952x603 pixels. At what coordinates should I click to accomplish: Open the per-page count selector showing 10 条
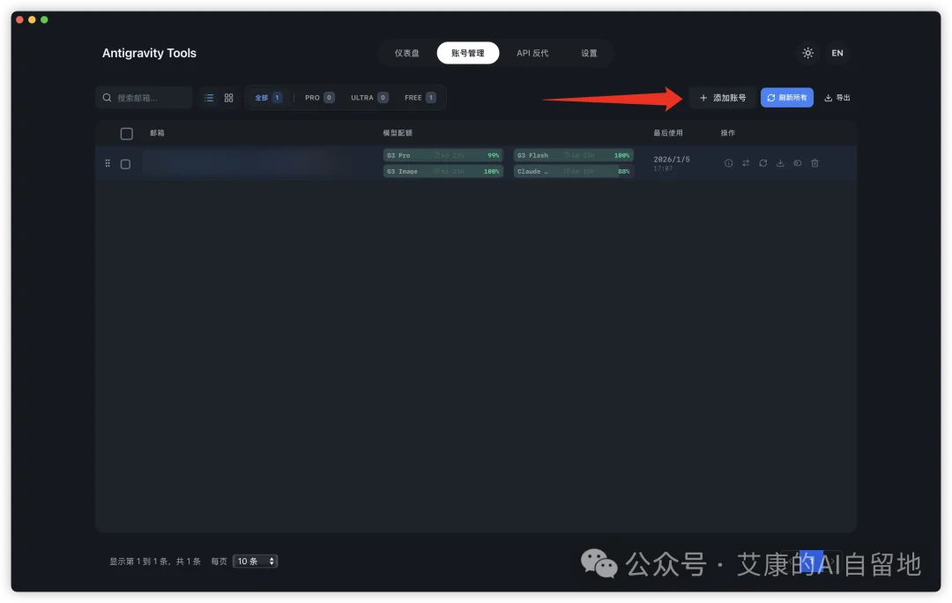tap(255, 561)
